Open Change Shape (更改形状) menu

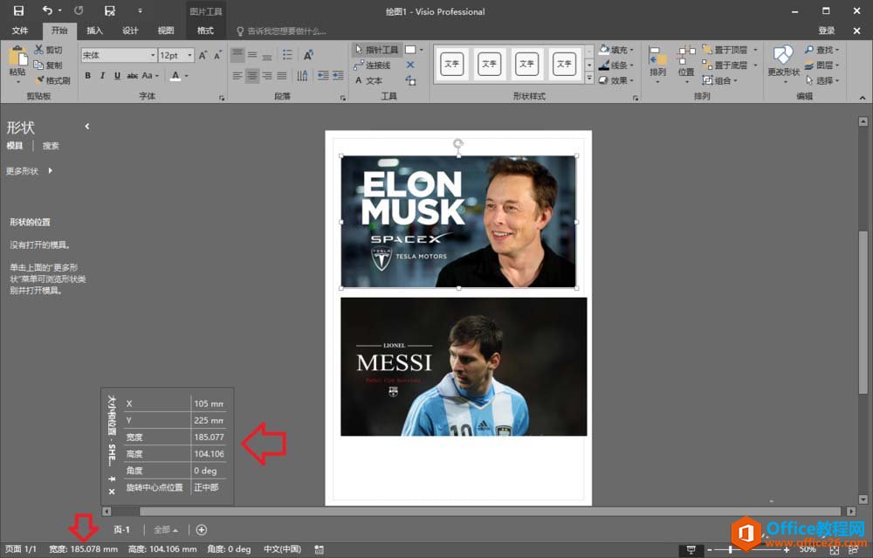point(783,61)
